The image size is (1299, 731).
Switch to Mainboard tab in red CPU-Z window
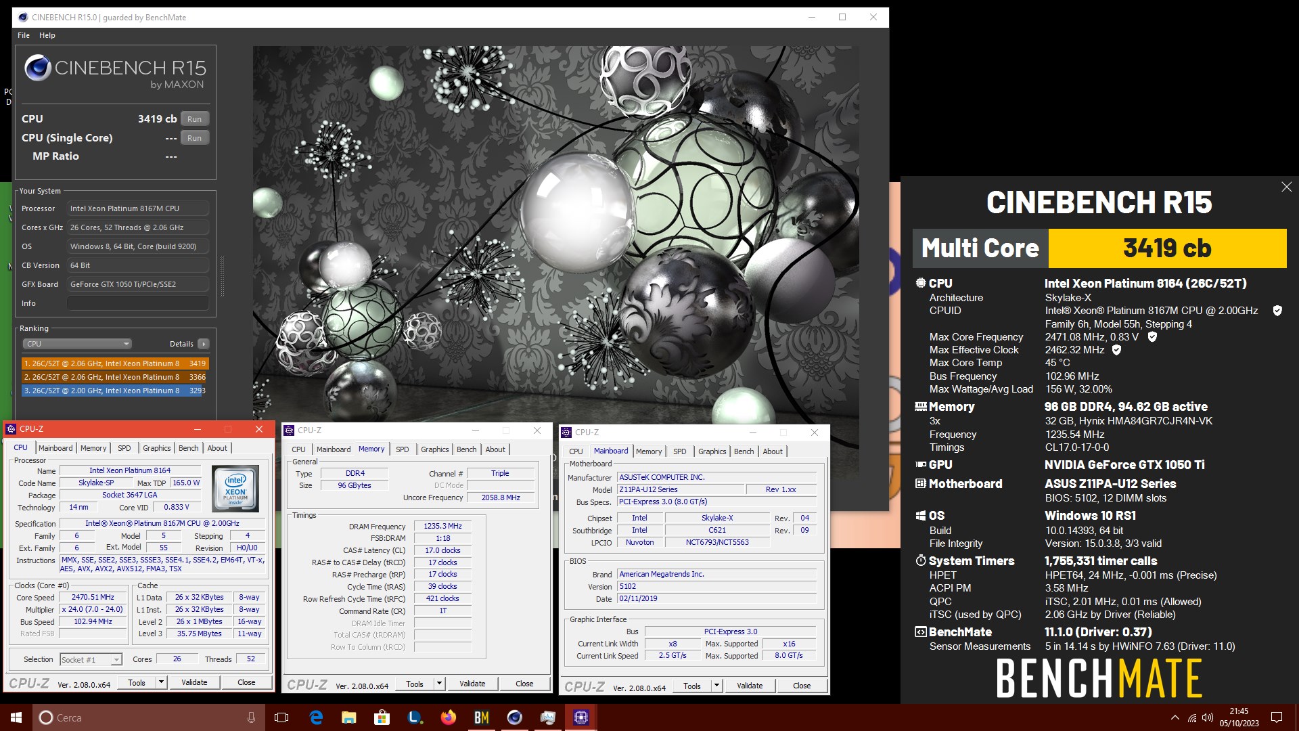(x=55, y=448)
